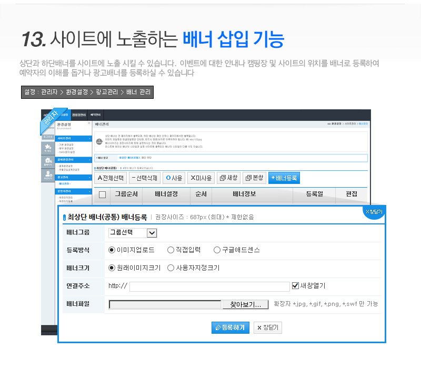This screenshot has height=370, width=421.
Task: Click the 연결주소 http:// input field
Action: tap(209, 286)
